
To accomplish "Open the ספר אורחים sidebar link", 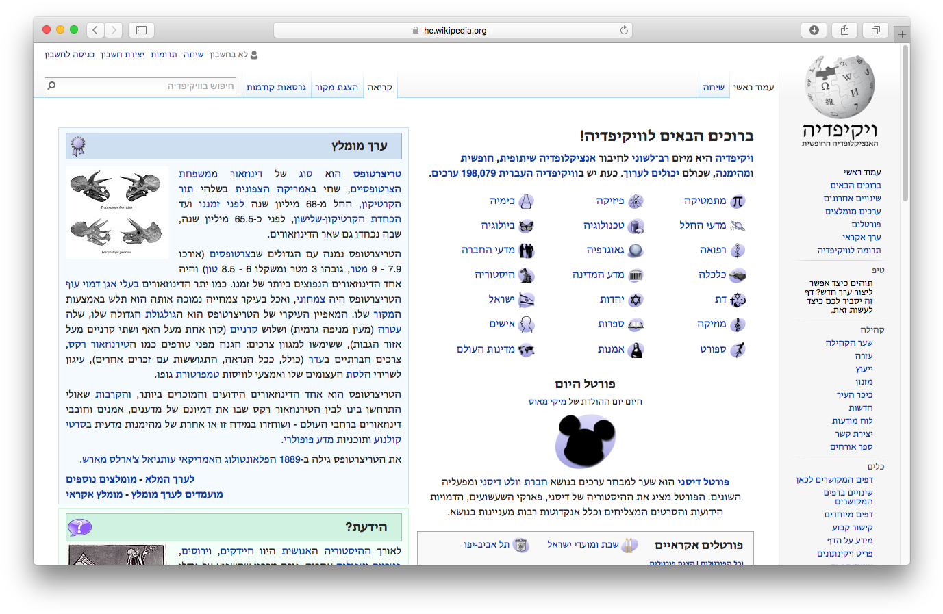I will pyautogui.click(x=851, y=447).
